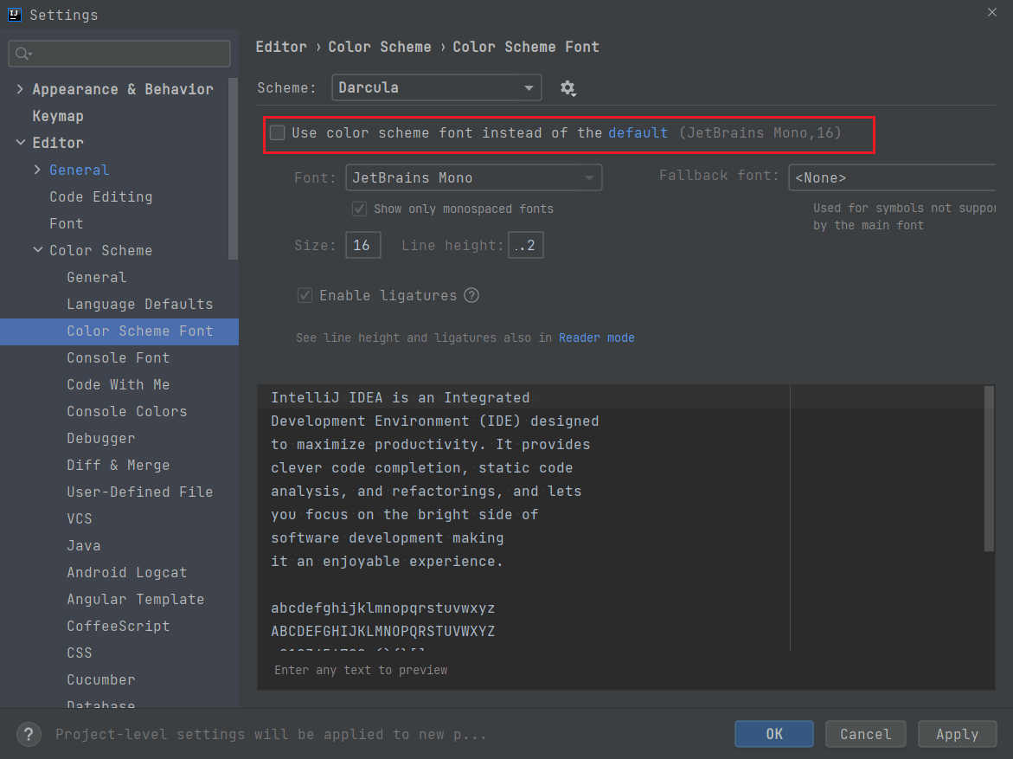Open the Keymap settings page

click(x=58, y=116)
